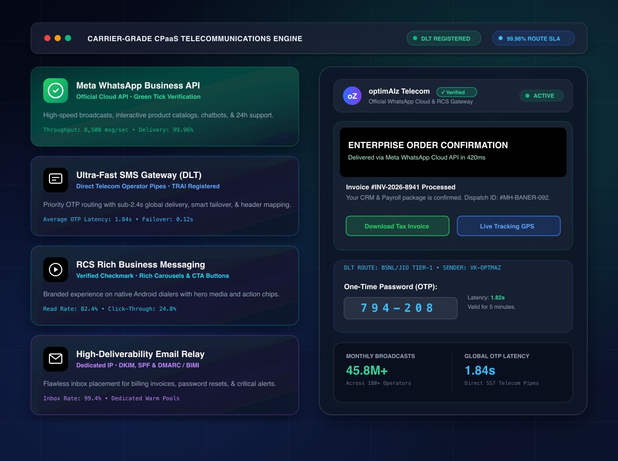Click the One-Time Password (OTP) label

coord(390,287)
